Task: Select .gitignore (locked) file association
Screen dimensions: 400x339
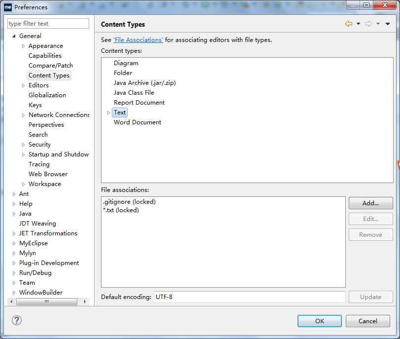Action: 129,202
